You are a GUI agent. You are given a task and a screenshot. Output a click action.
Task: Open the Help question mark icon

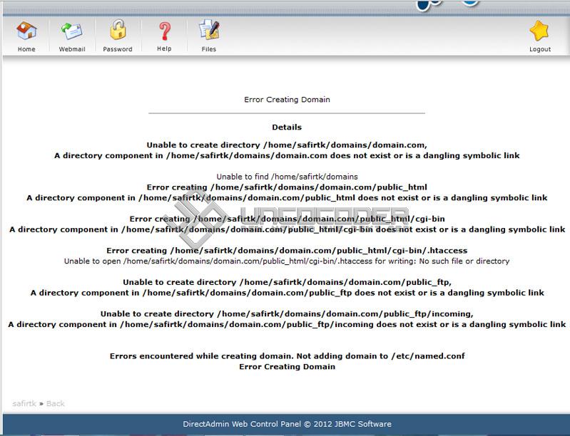pos(164,31)
